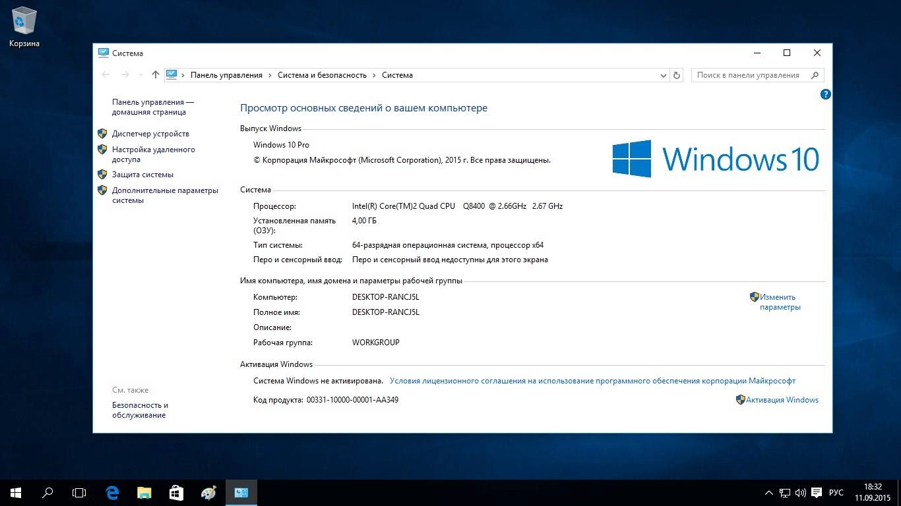Click Изменить параметры link

tap(780, 302)
